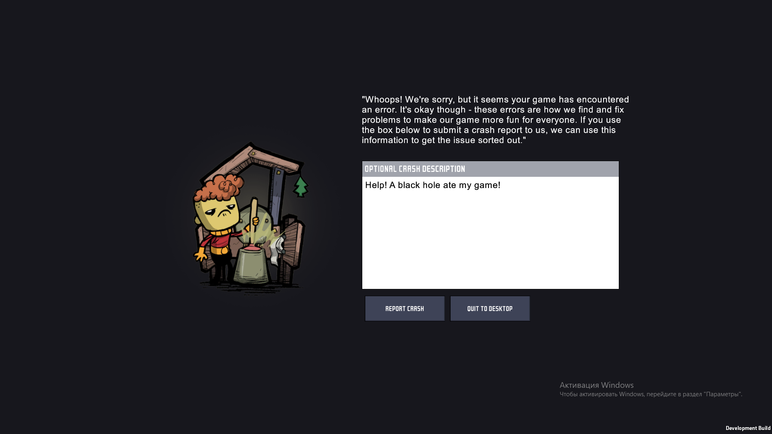
Task: Click the 'Whoops!' error message paragraph
Action: coord(495,120)
